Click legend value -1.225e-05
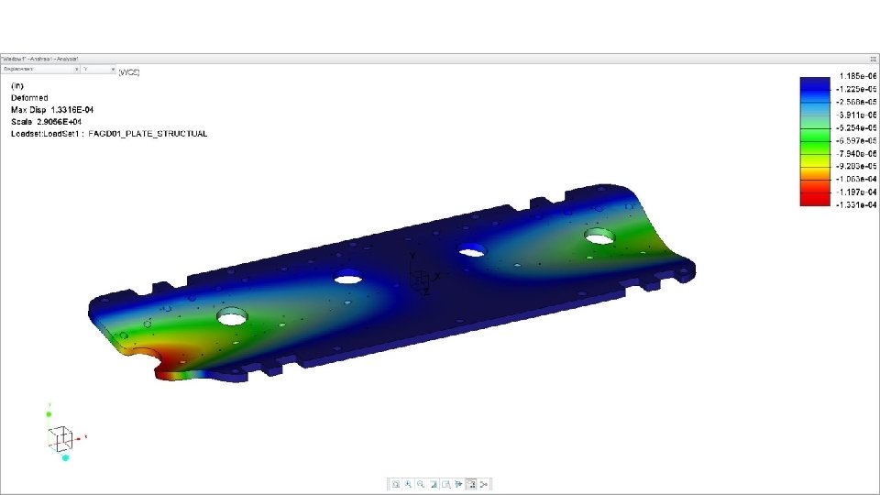The height and width of the screenshot is (495, 880). point(856,89)
